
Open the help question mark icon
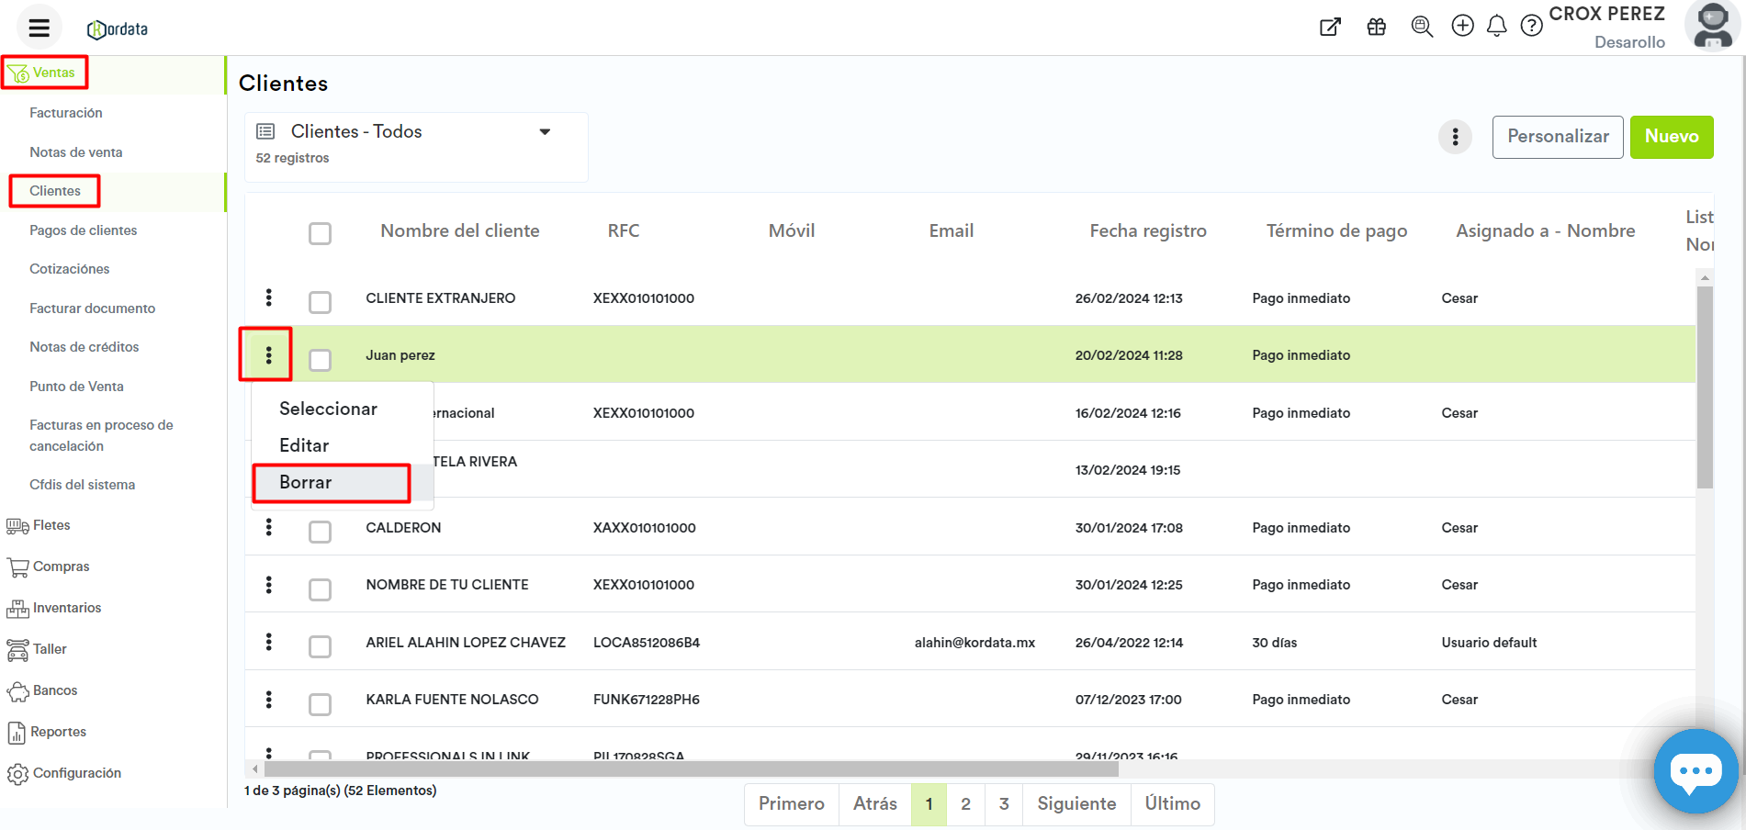point(1531,26)
